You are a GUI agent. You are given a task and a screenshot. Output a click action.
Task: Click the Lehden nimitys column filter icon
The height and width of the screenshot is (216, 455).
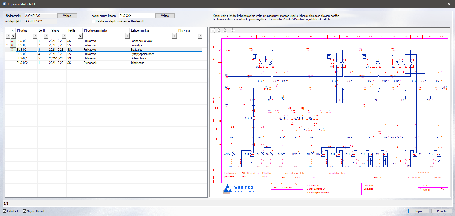(x=174, y=36)
